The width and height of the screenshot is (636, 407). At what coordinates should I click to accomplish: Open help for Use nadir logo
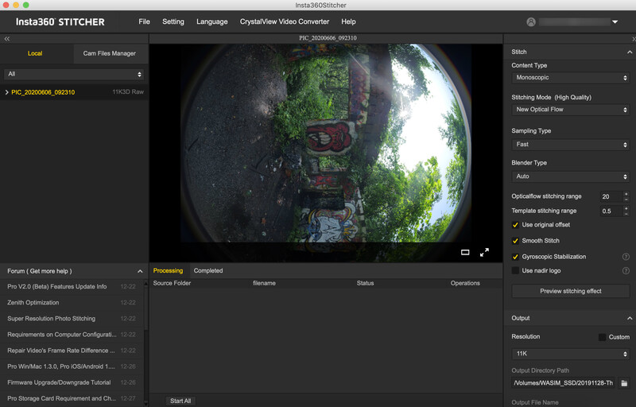(x=626, y=271)
